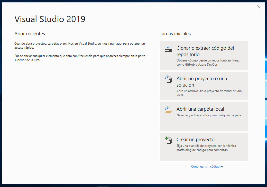Click text 'Navegar y editar el código en cualquier carpeta'
The height and width of the screenshot is (187, 267).
pyautogui.click(x=209, y=115)
